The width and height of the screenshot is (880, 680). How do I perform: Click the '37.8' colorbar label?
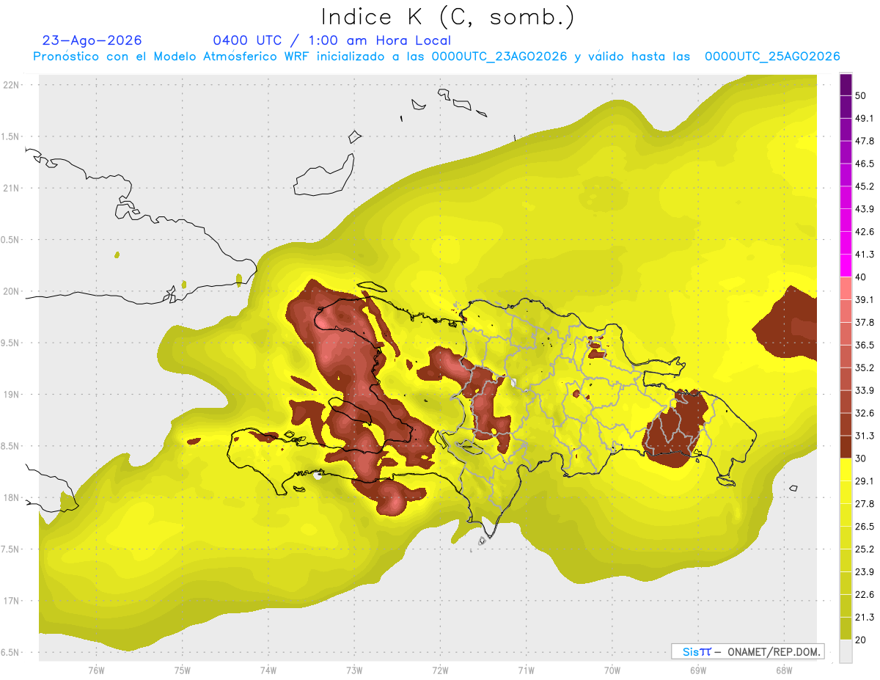(865, 323)
